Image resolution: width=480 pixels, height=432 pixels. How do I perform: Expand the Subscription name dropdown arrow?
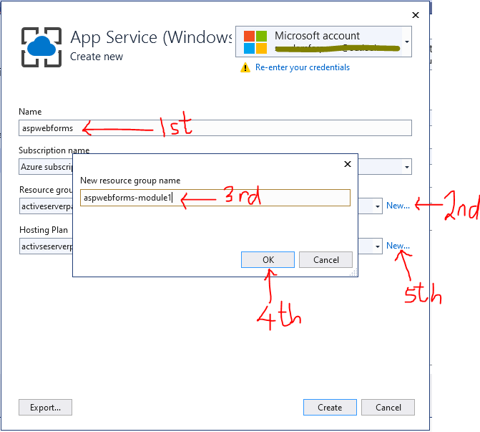[x=407, y=167]
